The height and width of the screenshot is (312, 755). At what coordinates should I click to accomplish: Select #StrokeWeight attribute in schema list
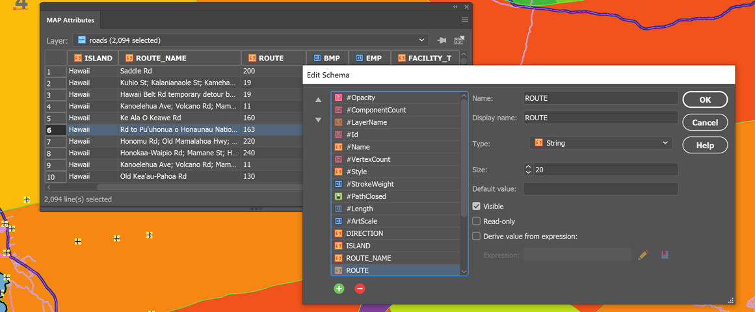[x=396, y=184]
